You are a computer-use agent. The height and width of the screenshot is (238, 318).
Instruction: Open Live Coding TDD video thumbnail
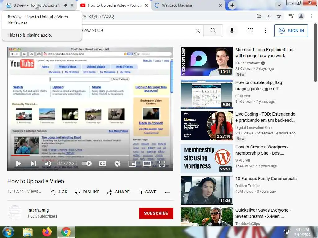pos(207,126)
